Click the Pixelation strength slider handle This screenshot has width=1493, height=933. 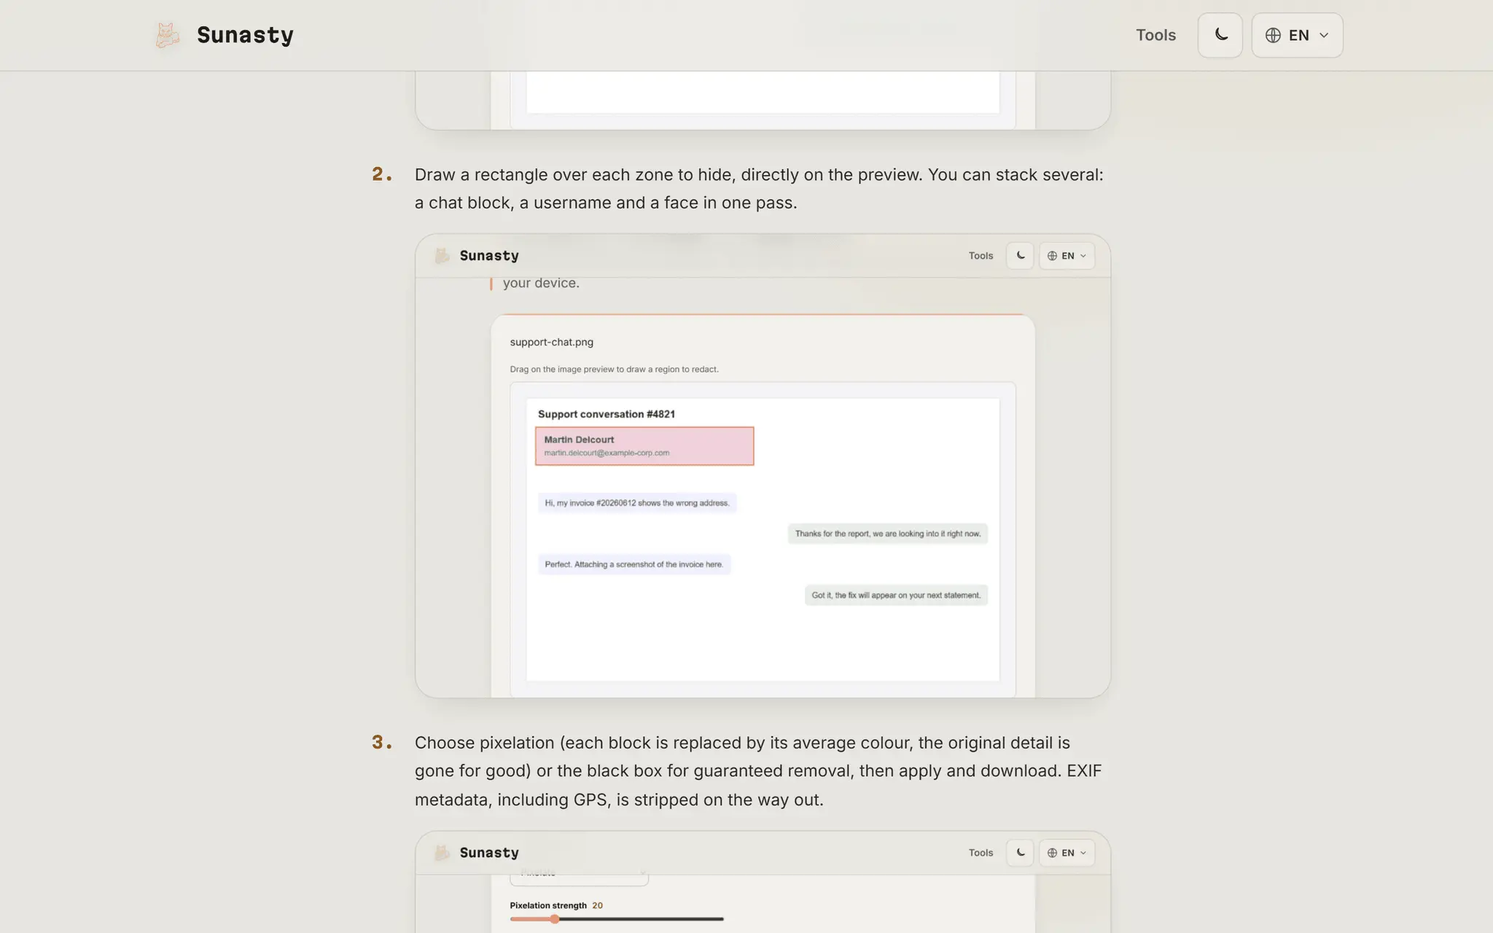click(555, 919)
